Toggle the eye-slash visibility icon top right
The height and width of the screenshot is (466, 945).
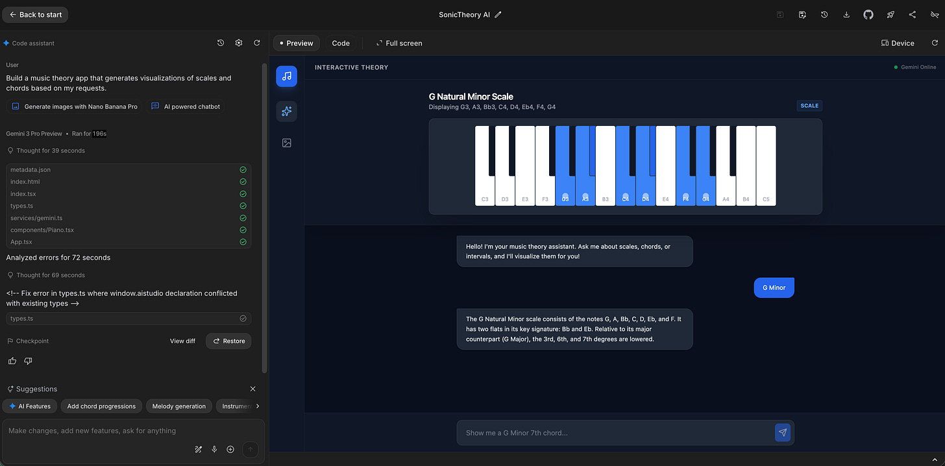935,14
